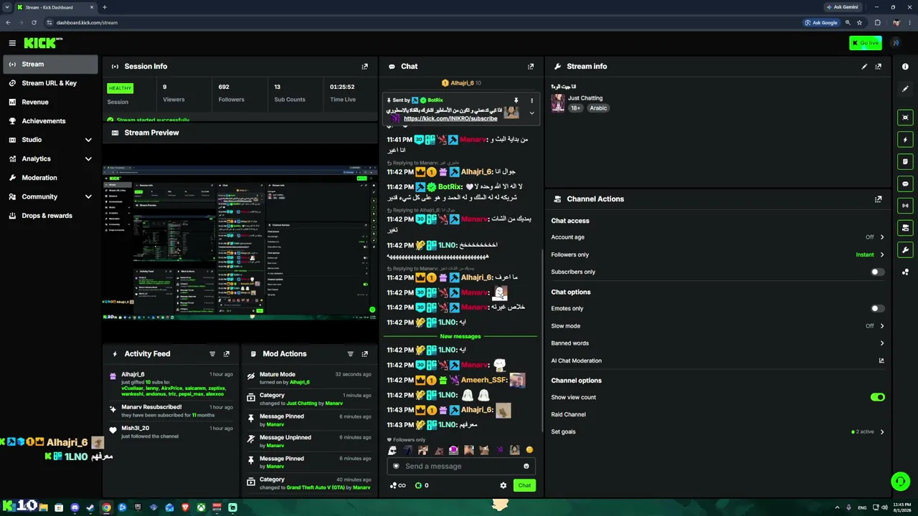Click the green support headset button

899,482
